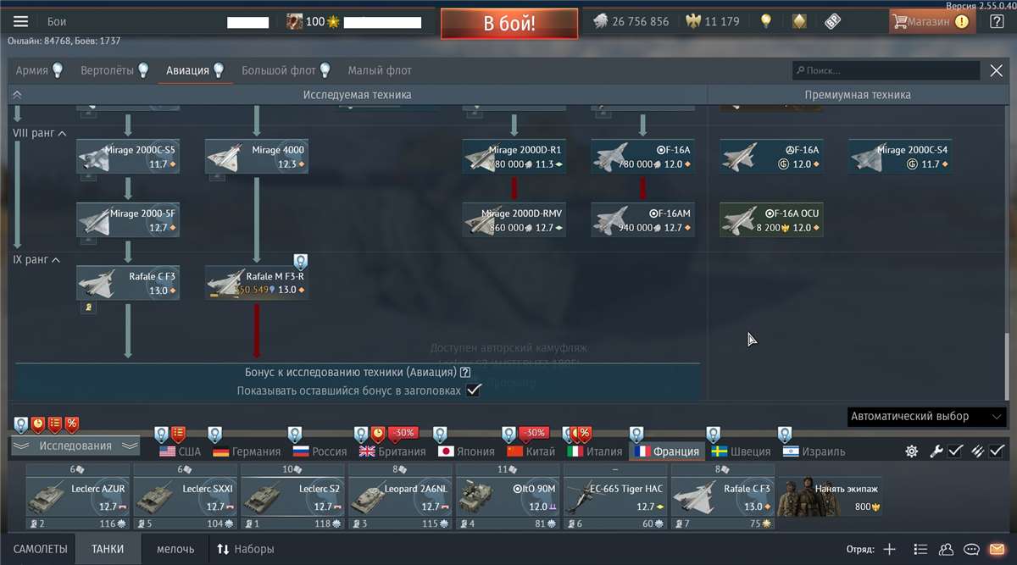Click Нанять экипаж crew hire slot
This screenshot has height=565, width=1017.
coord(830,497)
